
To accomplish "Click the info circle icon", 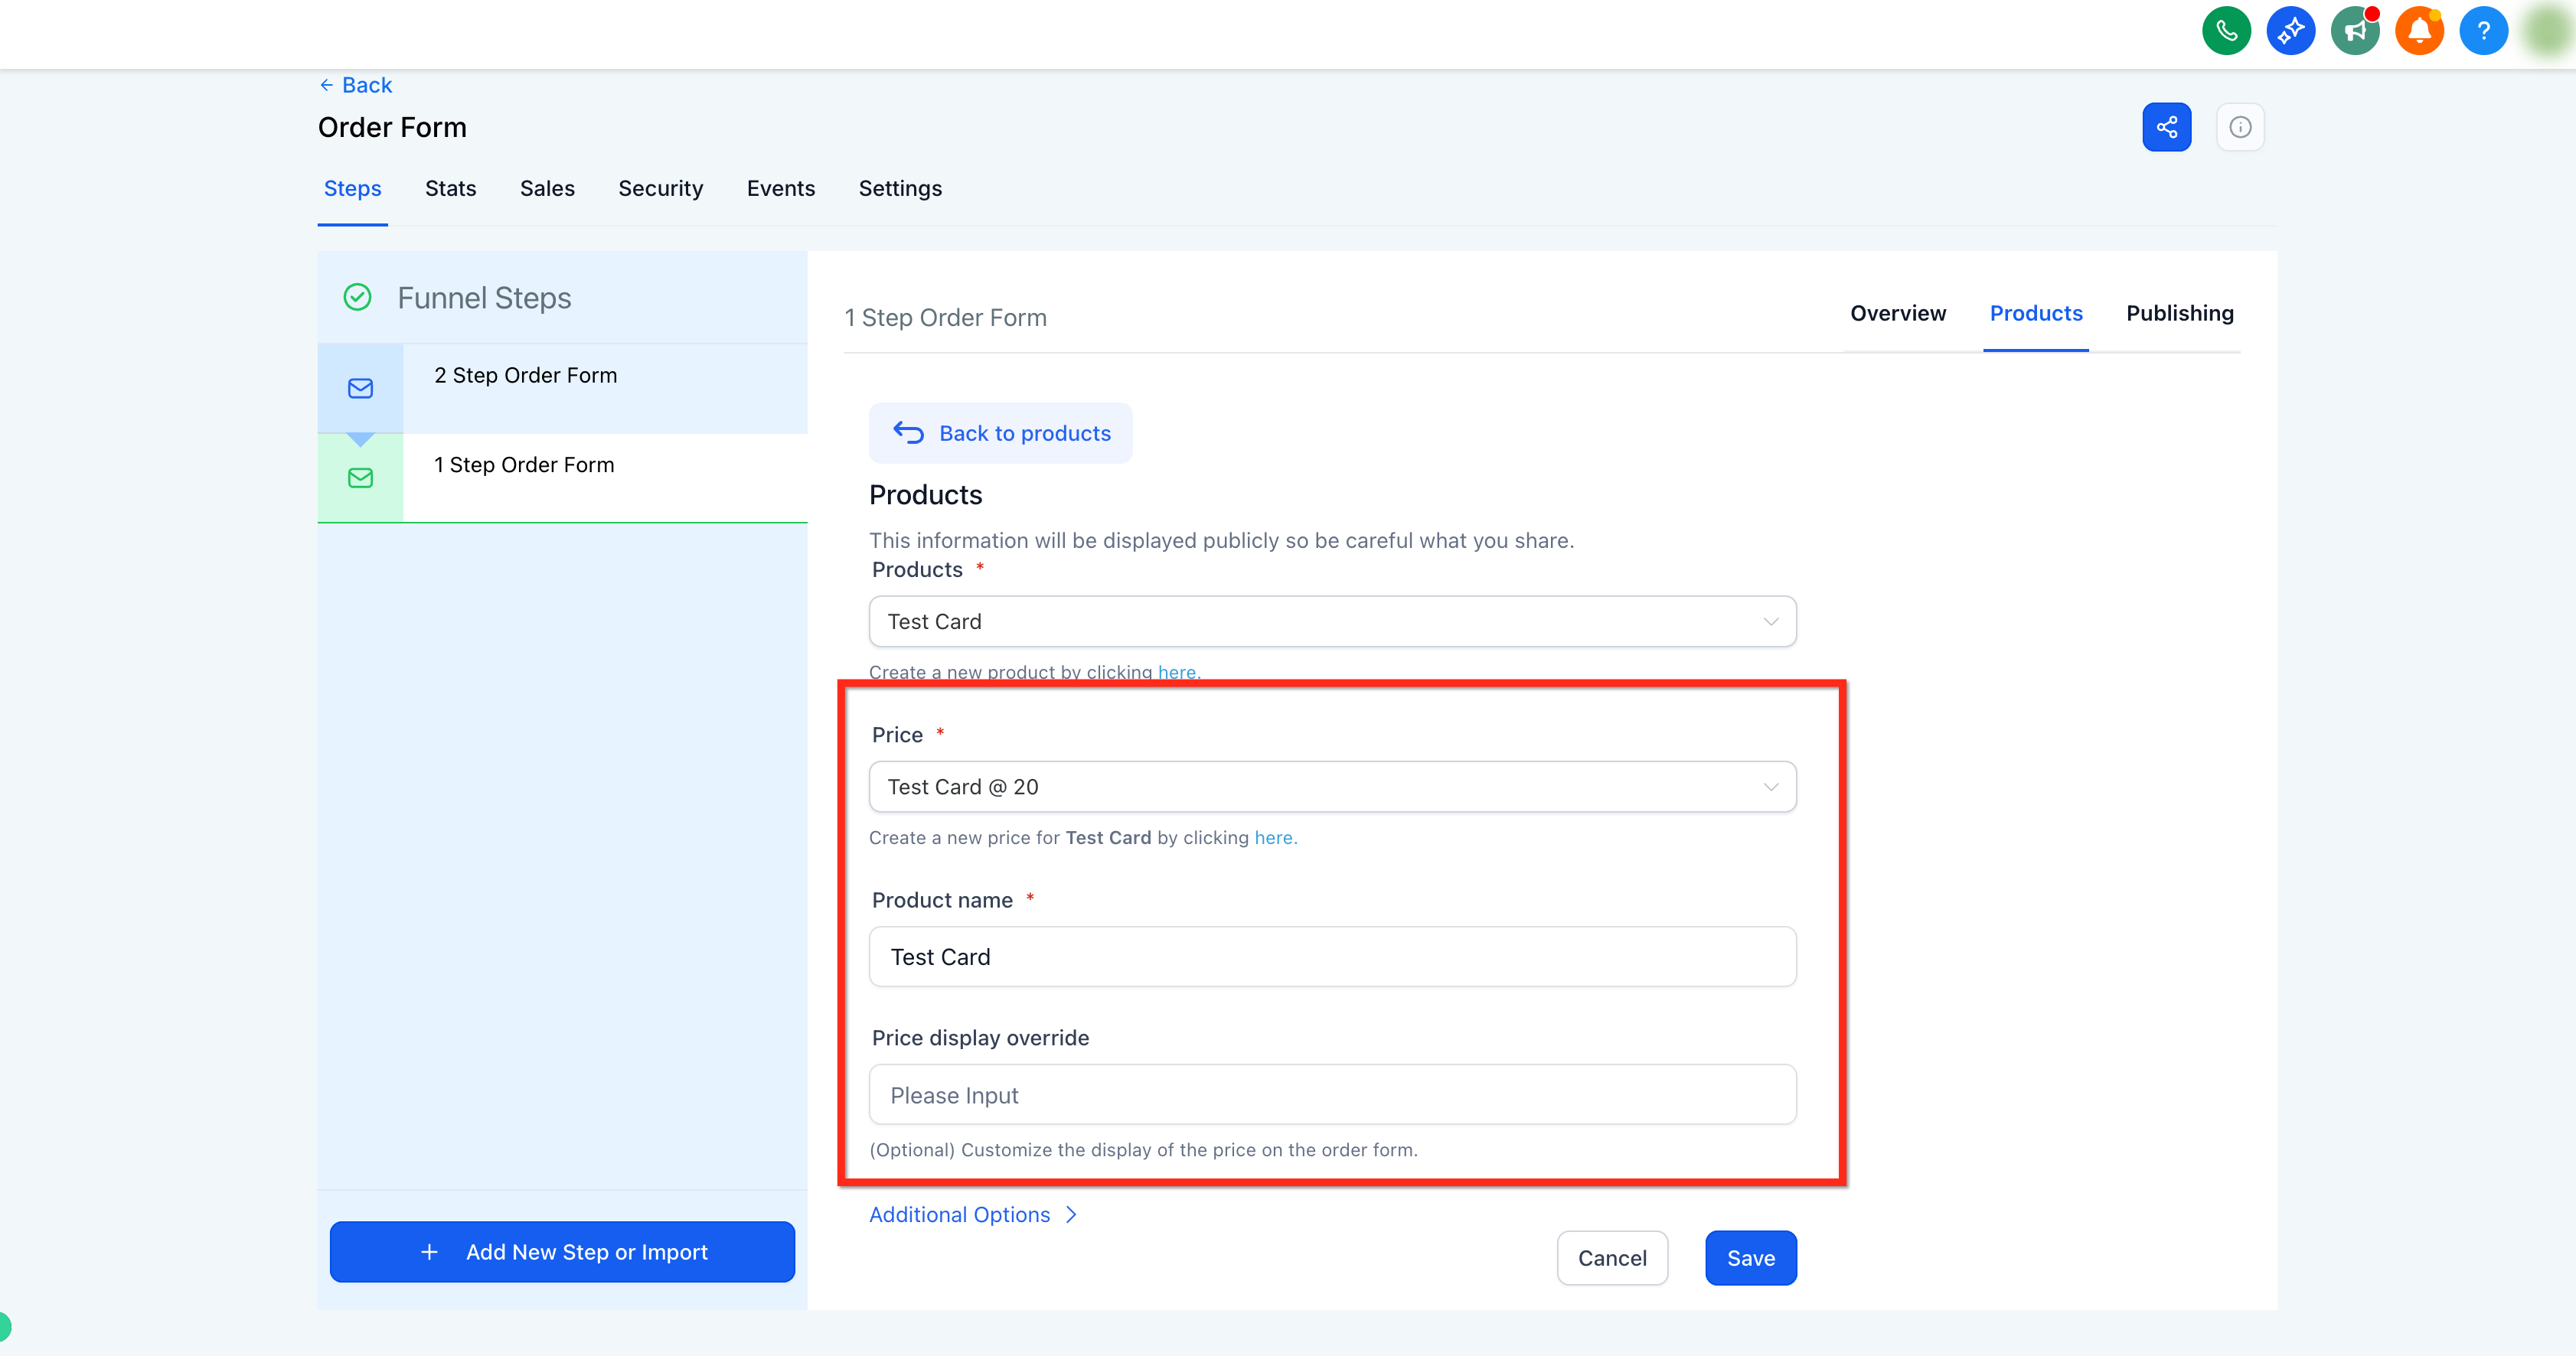I will pos(2240,127).
